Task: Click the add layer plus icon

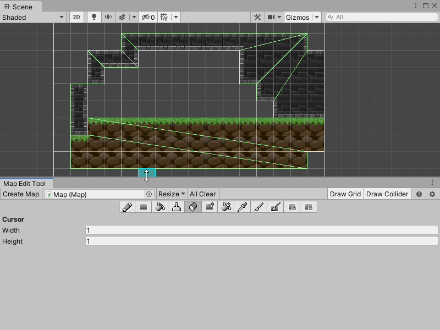Action: (x=292, y=207)
